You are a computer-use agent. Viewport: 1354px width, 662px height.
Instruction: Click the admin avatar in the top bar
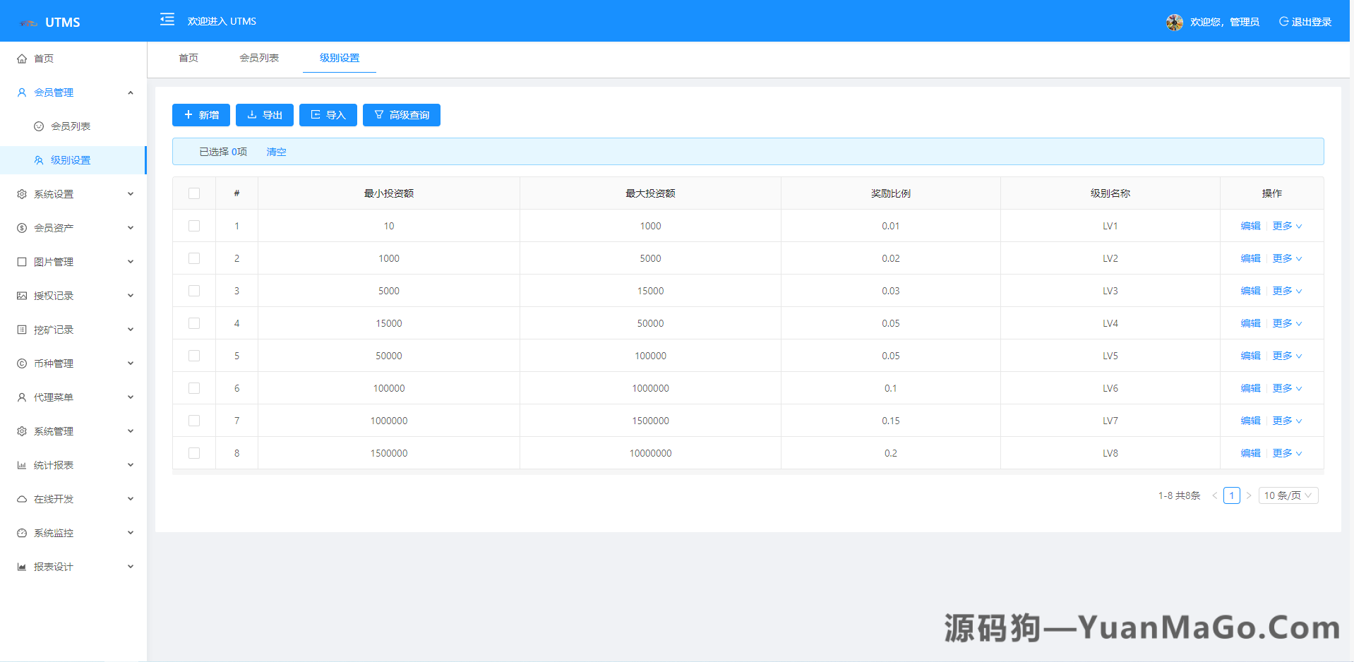(x=1174, y=21)
